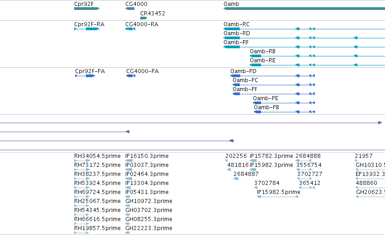Select the 21957 feature label
Screen dimensions: 385x235
click(x=363, y=156)
